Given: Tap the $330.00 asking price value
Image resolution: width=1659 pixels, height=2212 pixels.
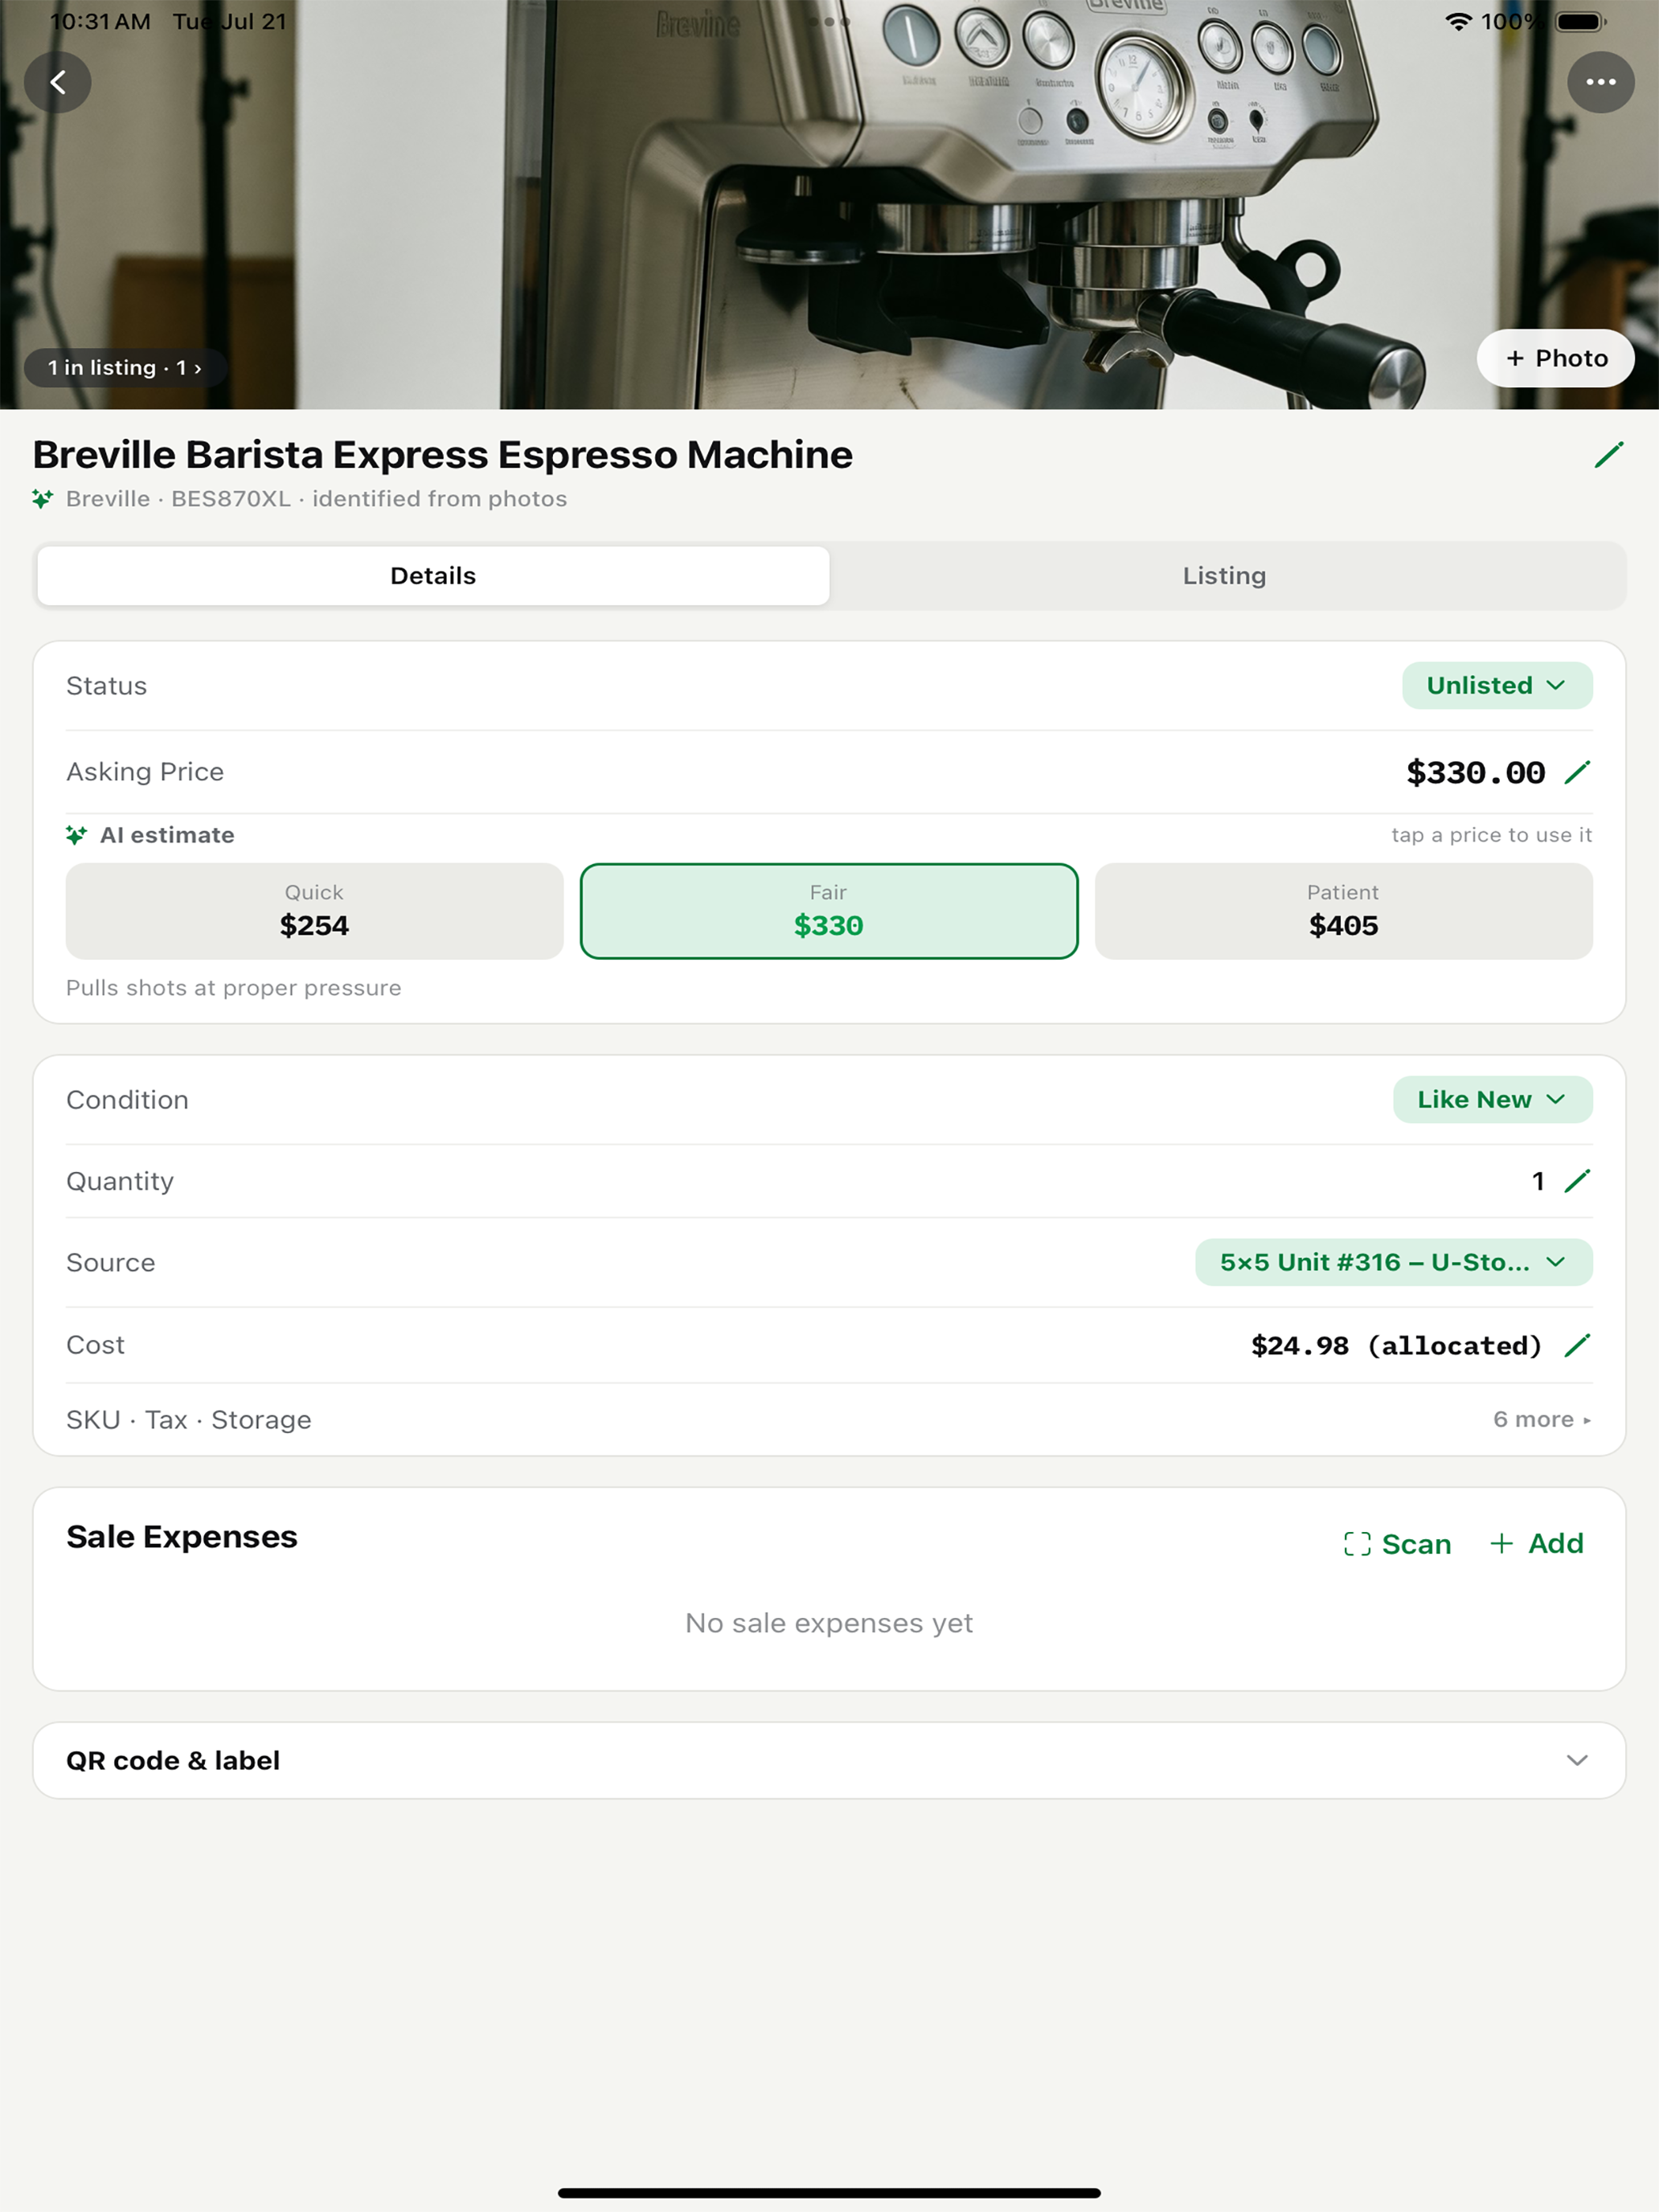Looking at the screenshot, I should tap(1475, 772).
